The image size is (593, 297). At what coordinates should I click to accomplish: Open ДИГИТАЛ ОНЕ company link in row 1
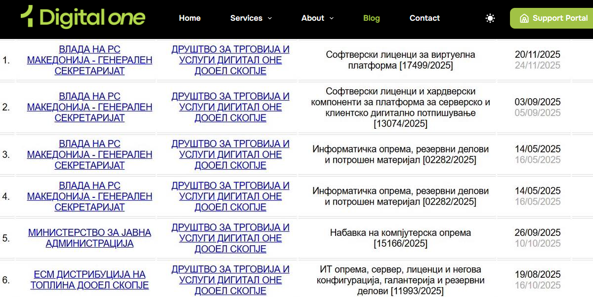click(230, 60)
